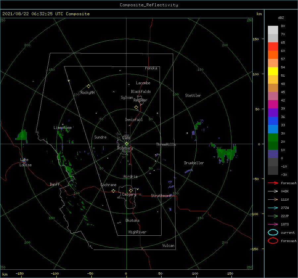This screenshot has height=278, width=298.
Task: Click the RedDeer city label
Action: [140, 100]
